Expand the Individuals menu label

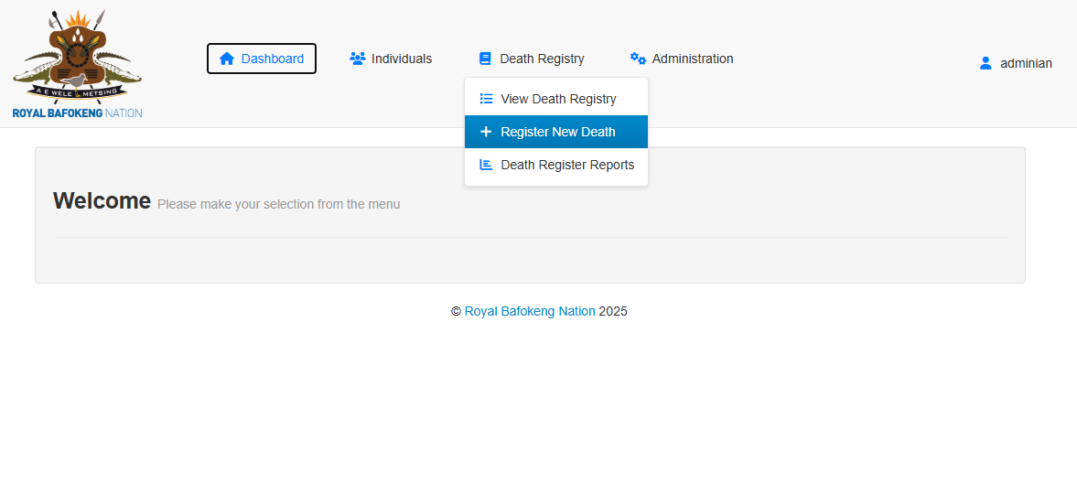(402, 59)
